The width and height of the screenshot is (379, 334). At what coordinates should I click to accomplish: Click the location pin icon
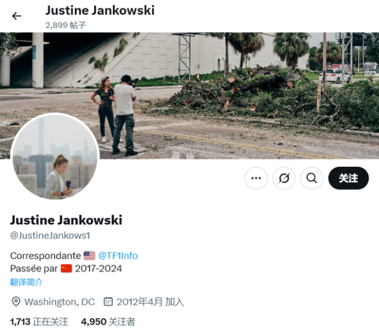point(16,302)
